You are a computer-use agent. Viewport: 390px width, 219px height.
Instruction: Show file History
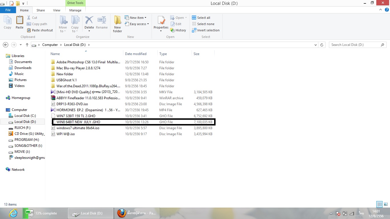click(178, 30)
